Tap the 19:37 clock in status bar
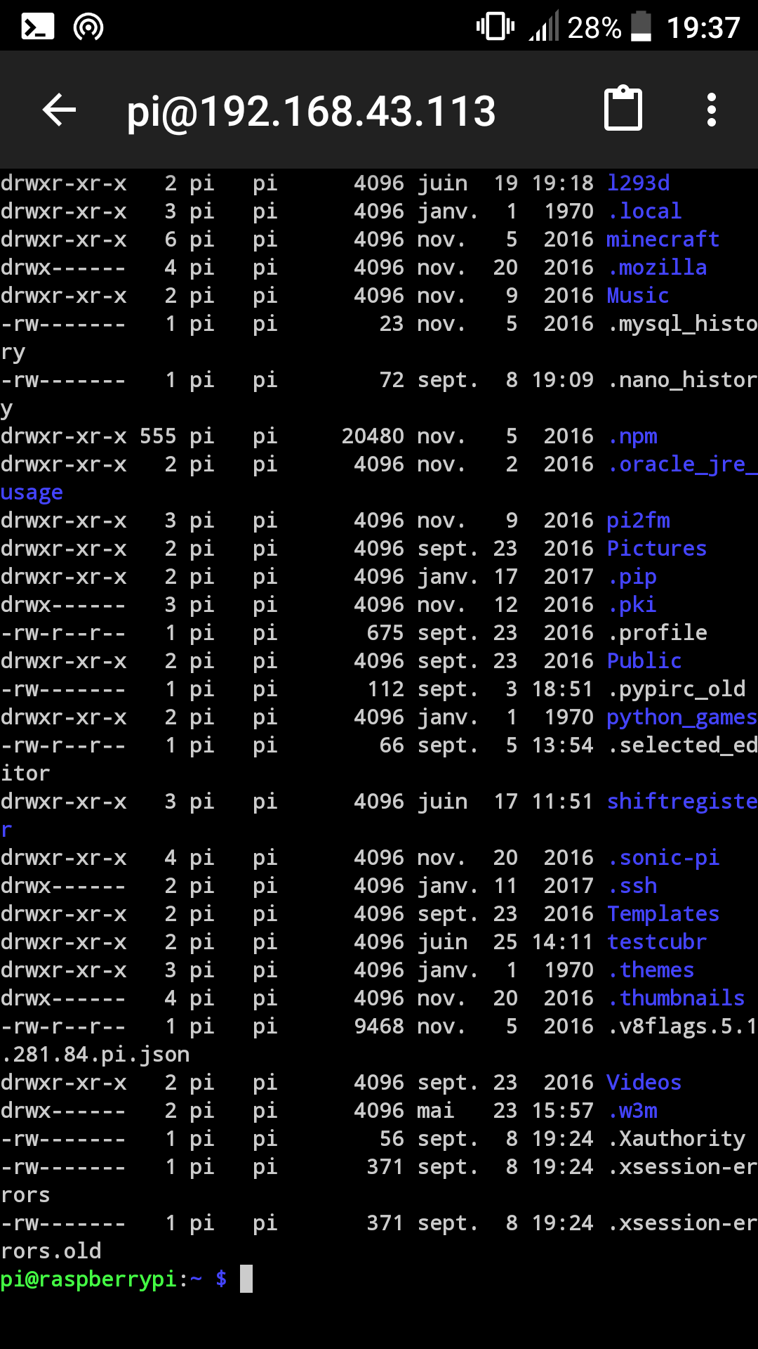This screenshot has width=758, height=1349. 703,28
